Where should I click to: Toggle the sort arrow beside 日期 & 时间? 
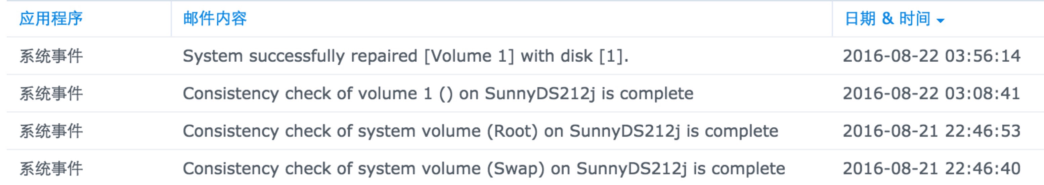click(941, 20)
